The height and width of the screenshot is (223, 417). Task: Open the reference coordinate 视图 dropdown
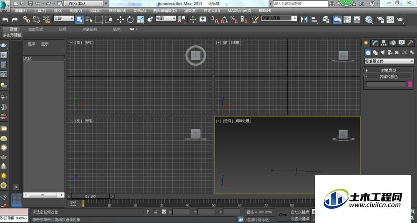pos(166,18)
